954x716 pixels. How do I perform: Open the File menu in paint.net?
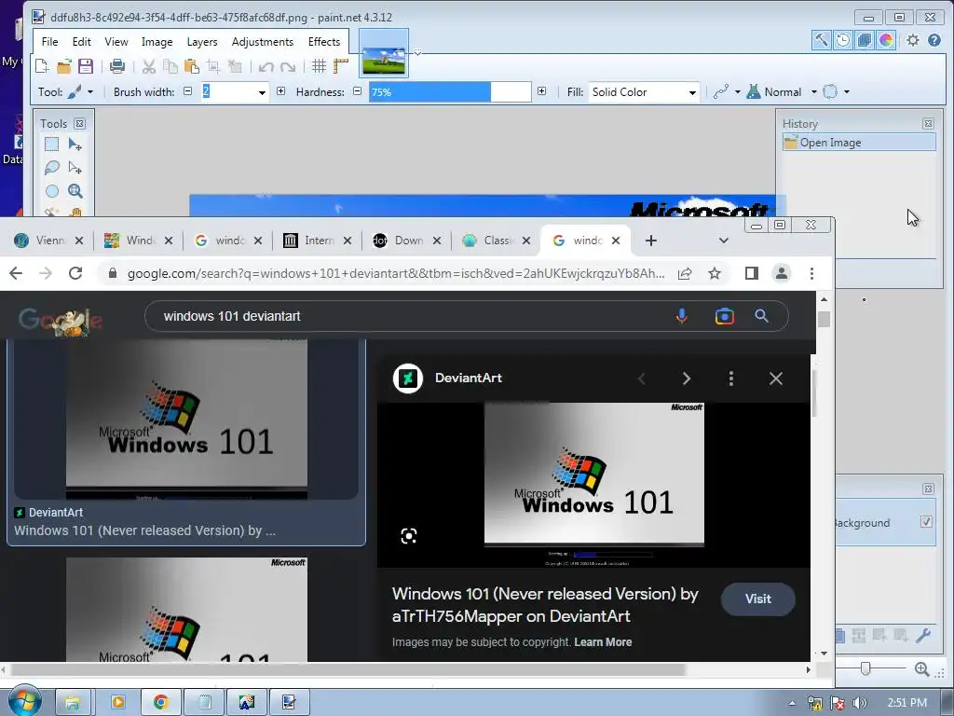(x=50, y=42)
